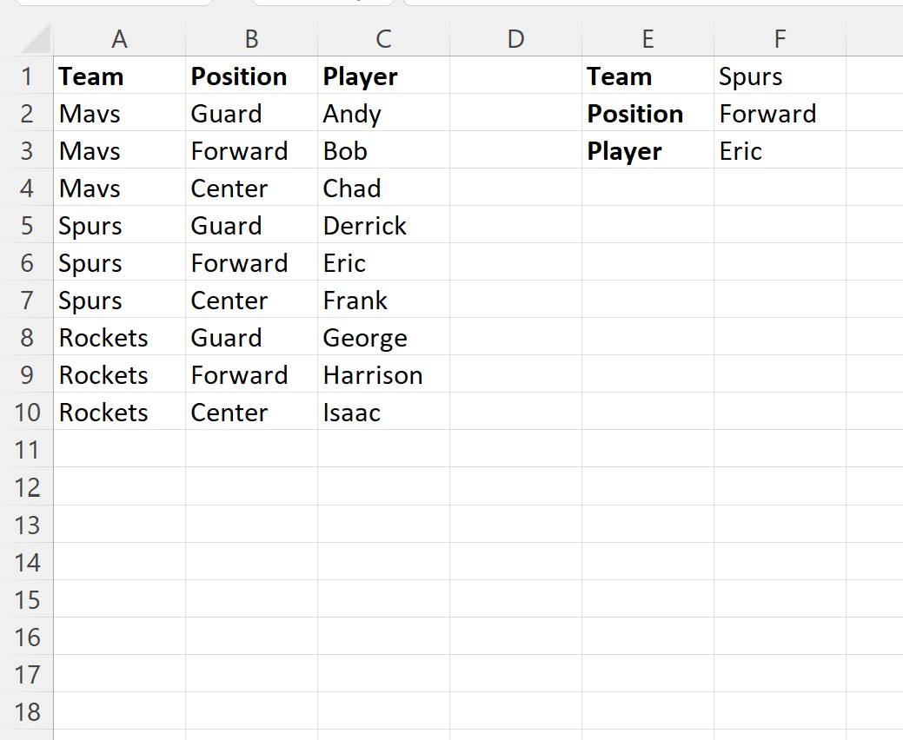
Task: Select row 1 header
Action: pos(26,76)
